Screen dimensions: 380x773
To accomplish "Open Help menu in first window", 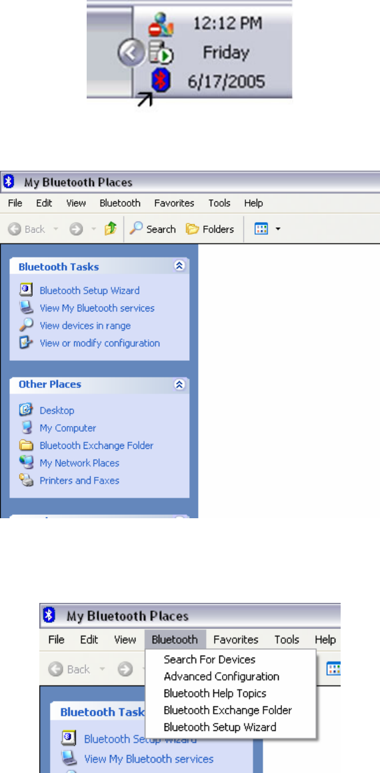I will click(x=253, y=203).
